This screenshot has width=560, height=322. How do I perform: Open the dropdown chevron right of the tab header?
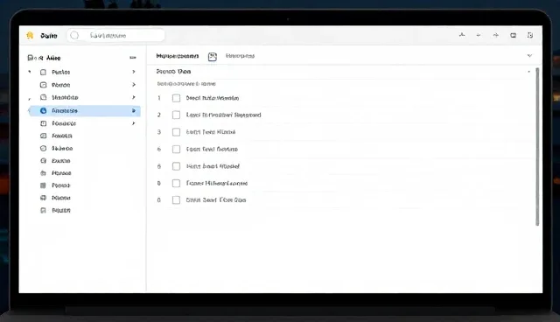click(x=529, y=56)
